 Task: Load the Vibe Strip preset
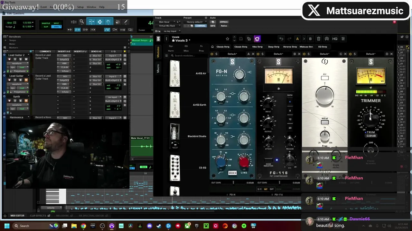(257, 47)
